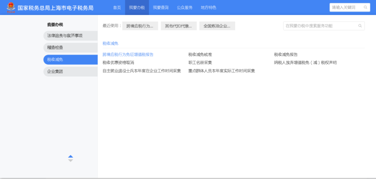Click the service function search magnifier icon
Screen dimensions: 376x179
coord(360,26)
